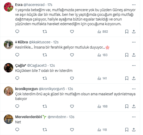
Task: Open Çağla's profile avatar
Action: point(9,68)
